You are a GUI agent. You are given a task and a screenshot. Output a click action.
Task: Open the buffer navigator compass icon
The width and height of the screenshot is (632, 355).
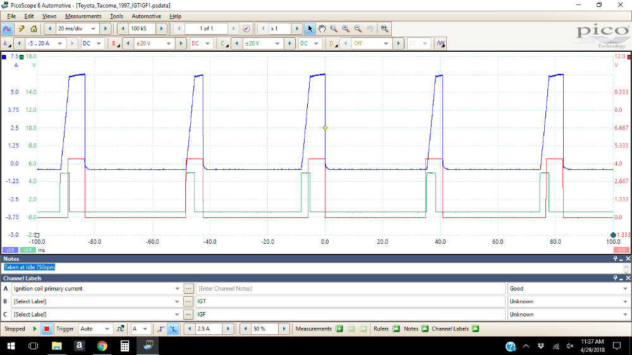coord(246,28)
